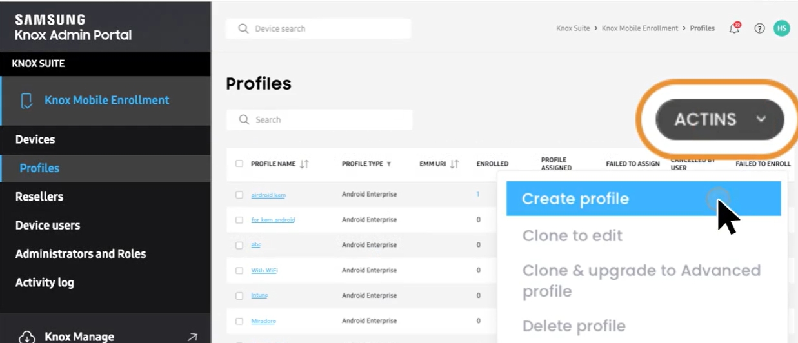Open the HS user avatar menu
The height and width of the screenshot is (343, 798).
tap(782, 28)
